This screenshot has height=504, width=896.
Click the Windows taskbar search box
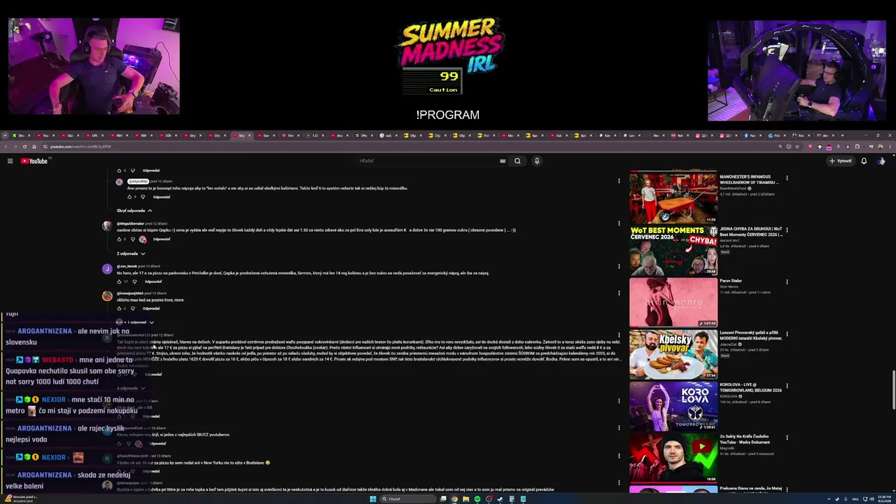coord(408,499)
